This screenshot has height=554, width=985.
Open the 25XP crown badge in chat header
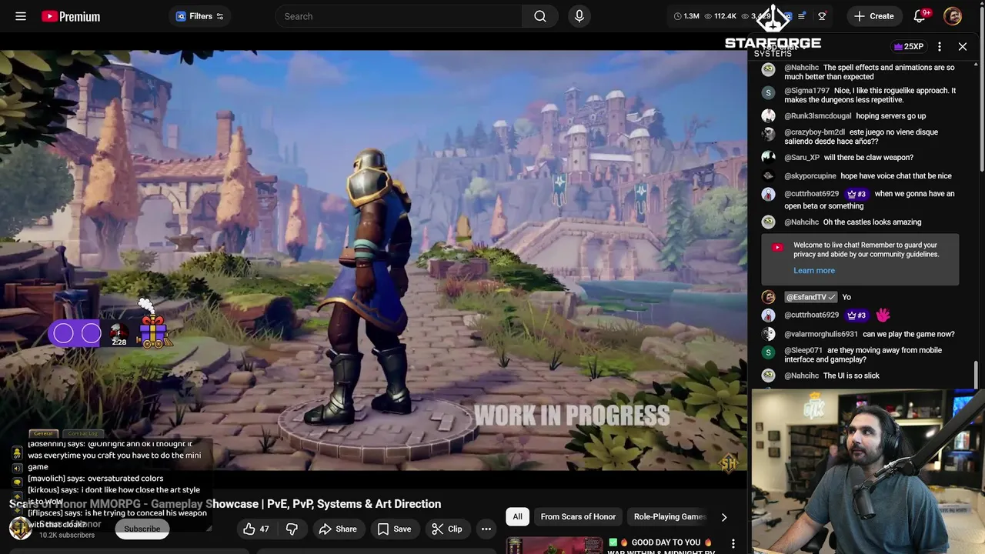(908, 47)
